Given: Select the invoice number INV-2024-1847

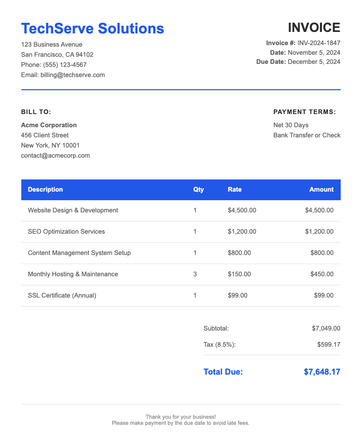Looking at the screenshot, I should (x=318, y=44).
